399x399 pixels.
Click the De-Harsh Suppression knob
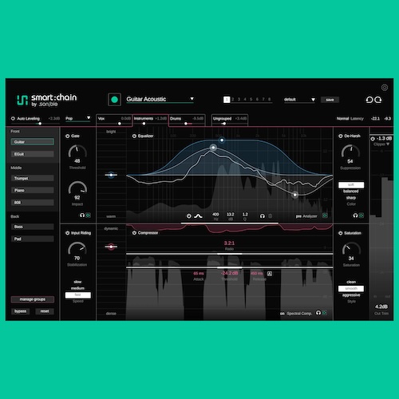[x=350, y=152]
